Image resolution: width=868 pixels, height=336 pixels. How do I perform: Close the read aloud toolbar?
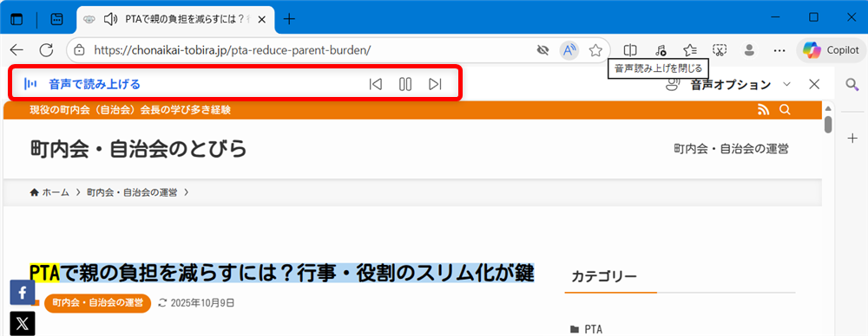click(x=814, y=85)
